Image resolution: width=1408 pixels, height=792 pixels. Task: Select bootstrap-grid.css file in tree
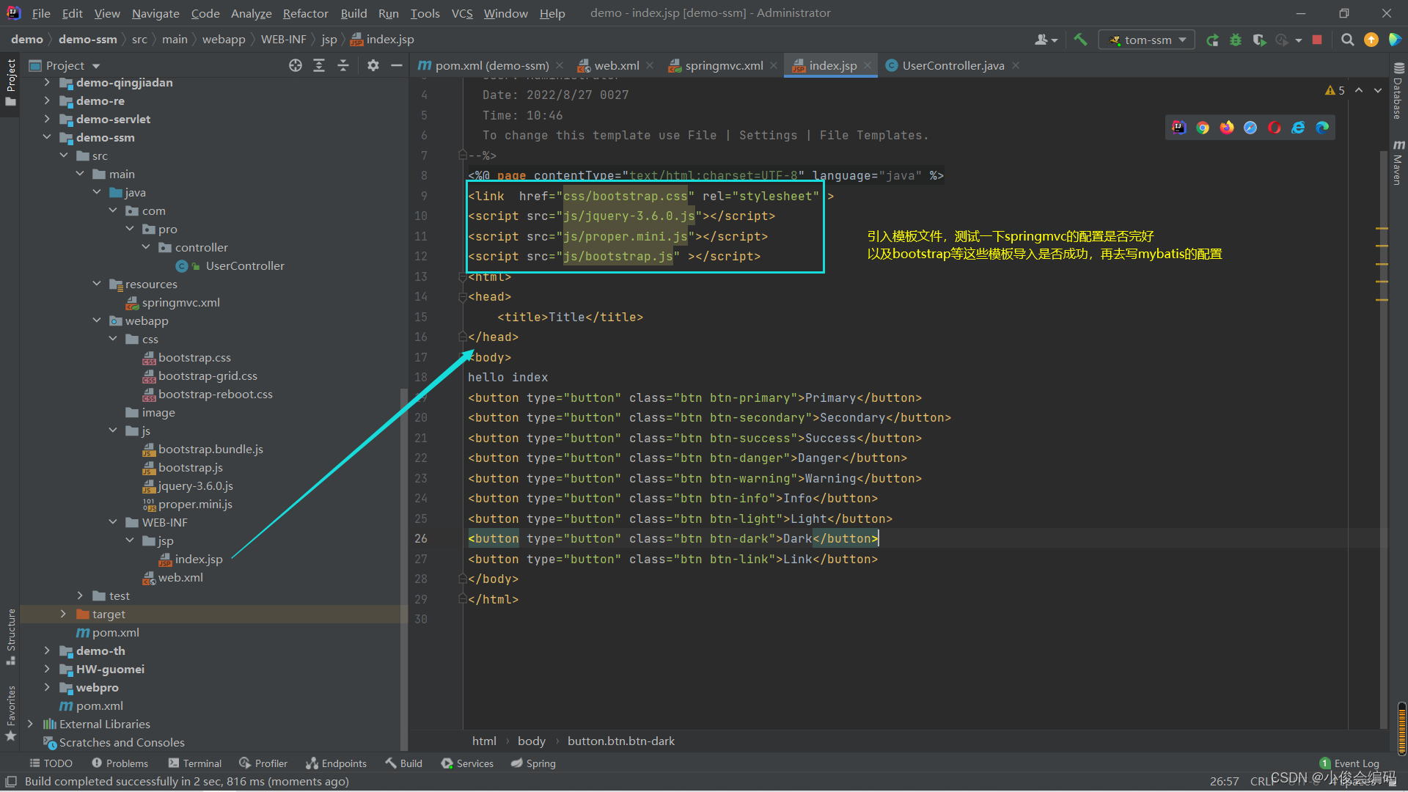coord(208,375)
